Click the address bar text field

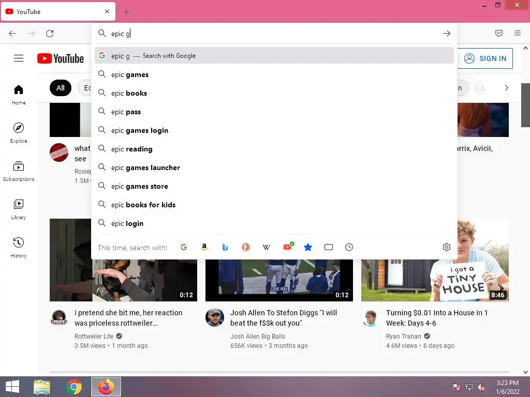coord(274,34)
